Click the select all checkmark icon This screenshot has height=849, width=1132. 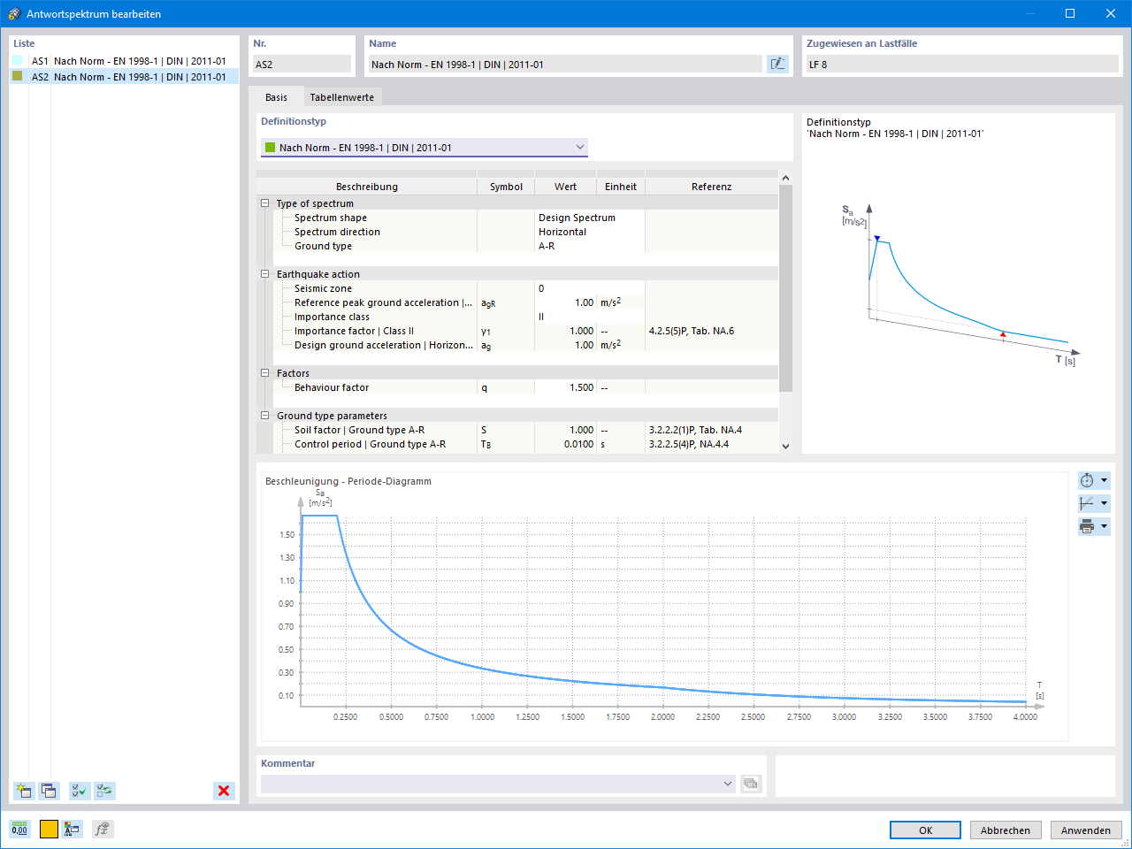tap(80, 791)
